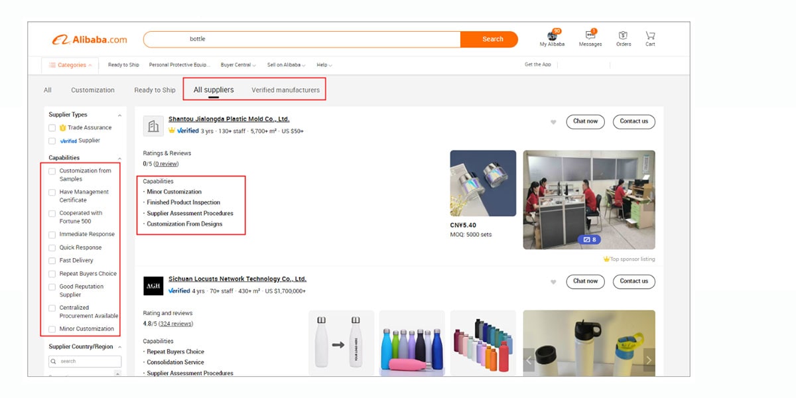Click the bottle search input field

[x=302, y=39]
